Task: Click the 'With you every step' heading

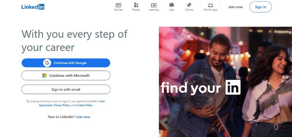Action: [x=74, y=40]
